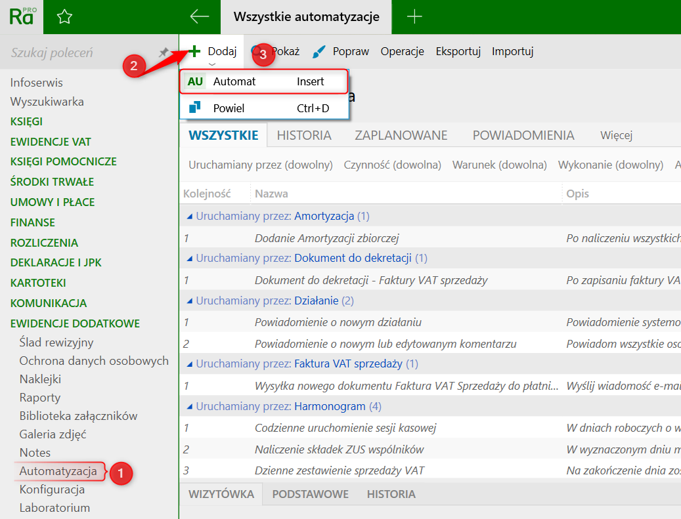Click the back arrow icon

click(200, 16)
